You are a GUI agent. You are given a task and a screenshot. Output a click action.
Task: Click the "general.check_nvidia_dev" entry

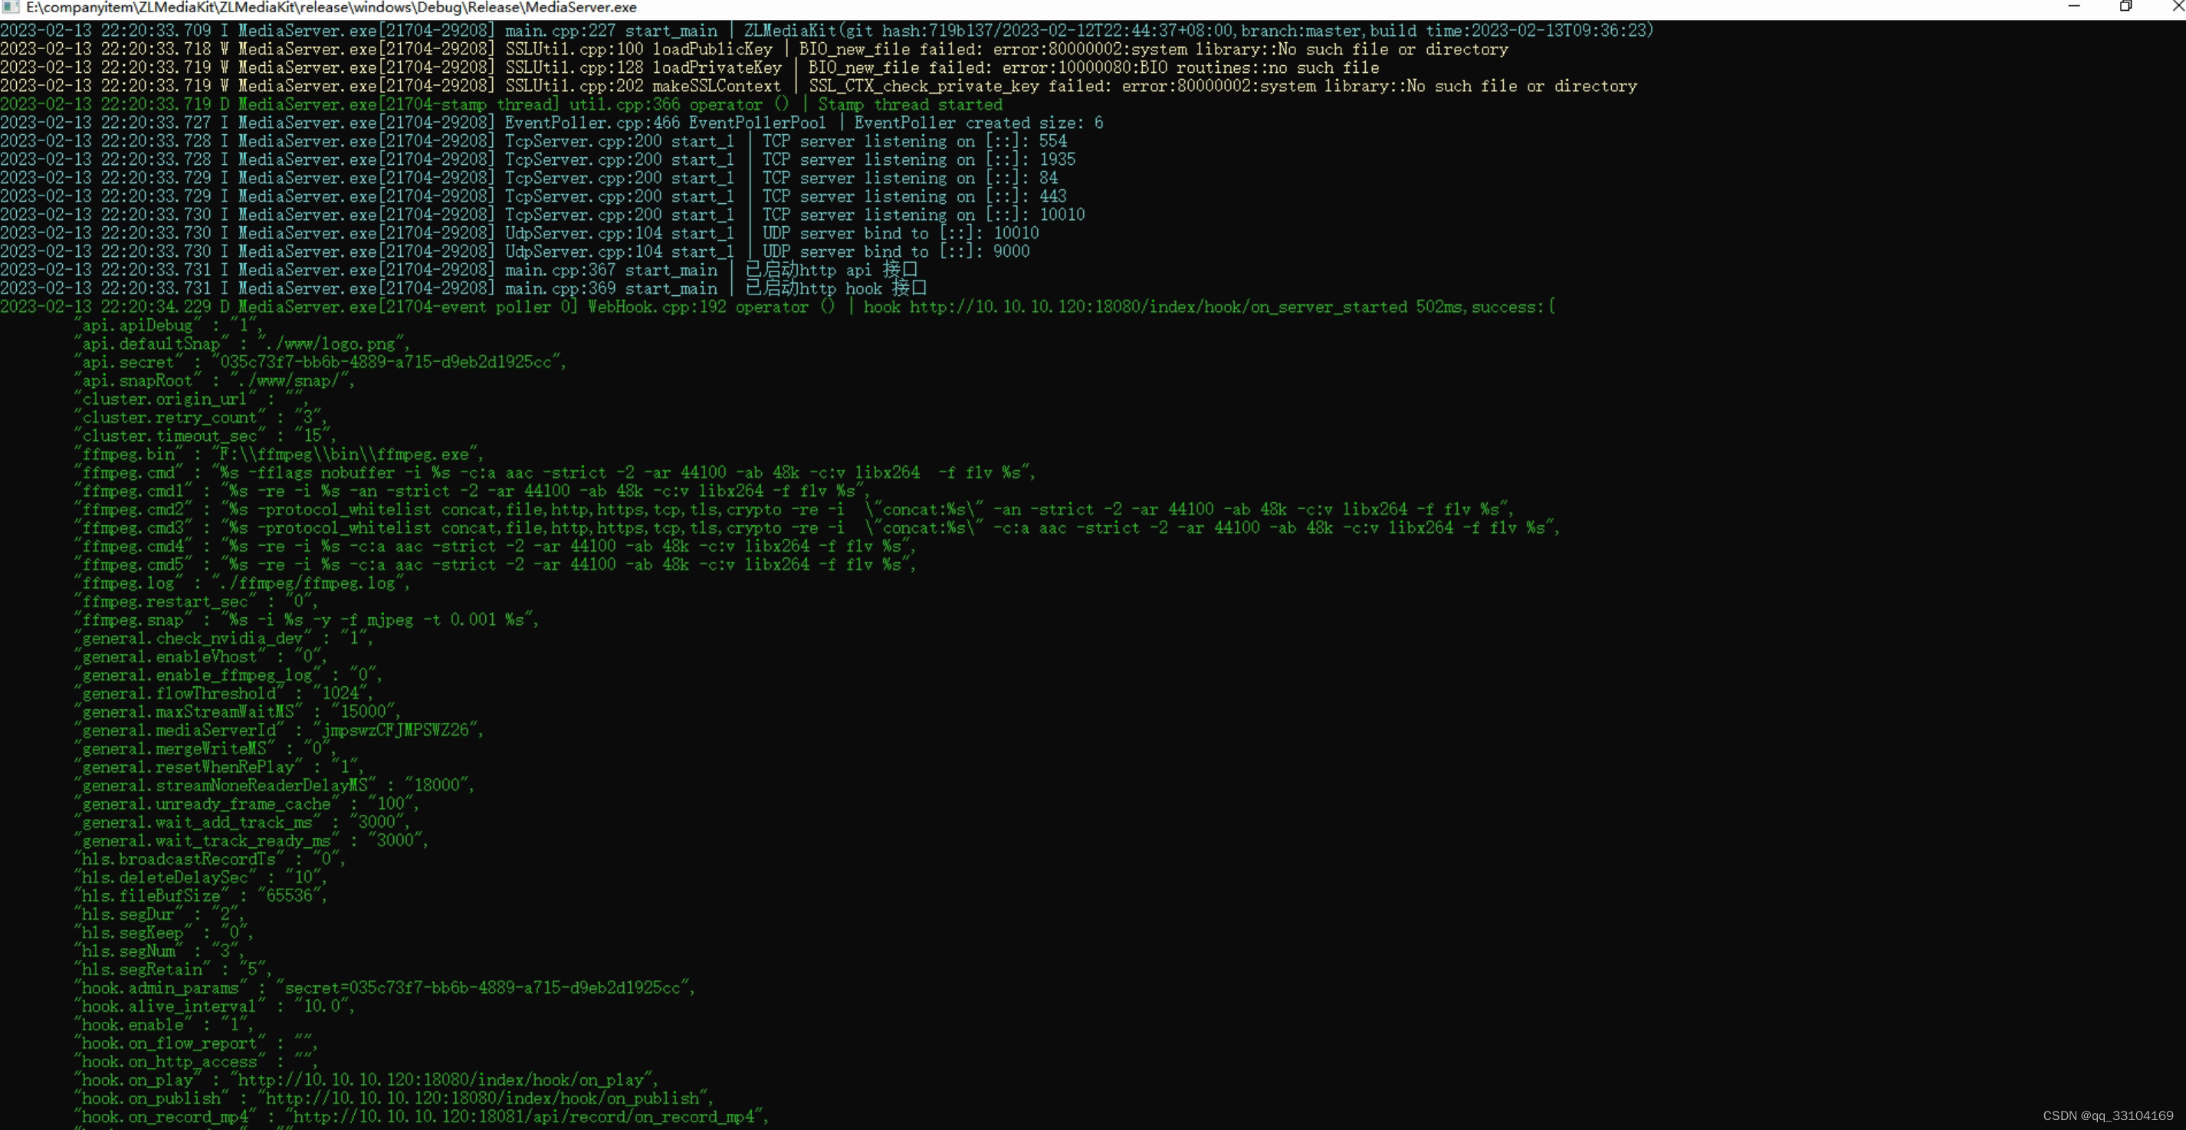224,639
